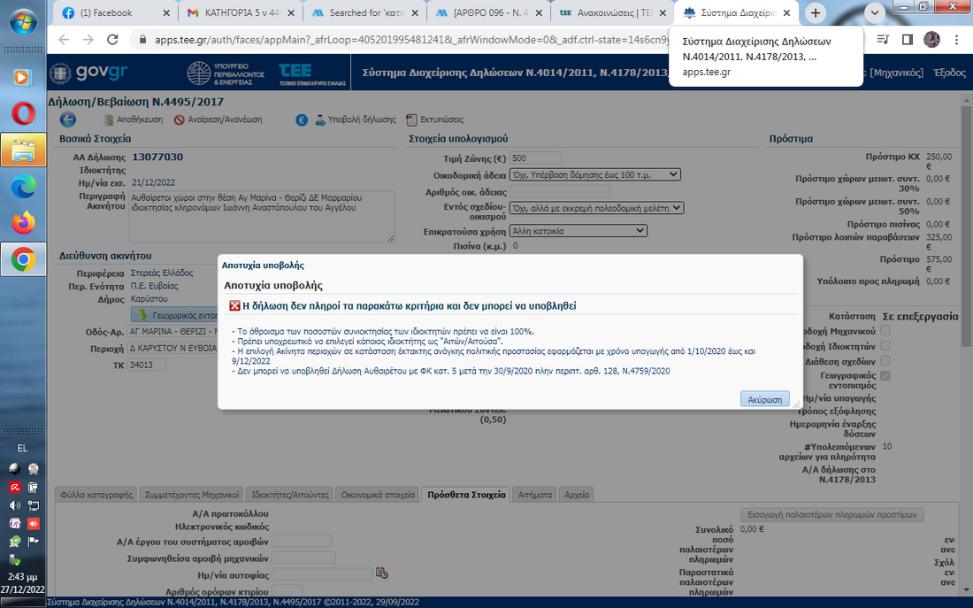Click the red Αναίρεση/Ανανέωση icon
973x608 pixels.
pos(180,119)
